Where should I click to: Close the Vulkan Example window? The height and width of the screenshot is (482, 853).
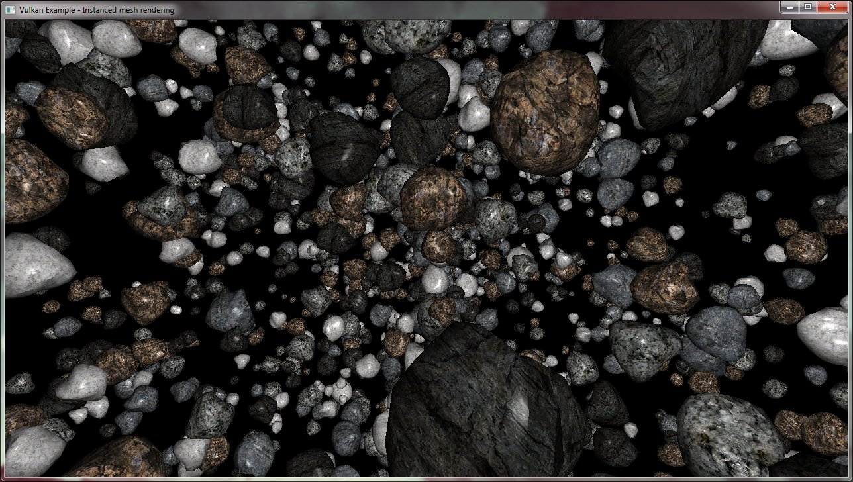click(832, 7)
